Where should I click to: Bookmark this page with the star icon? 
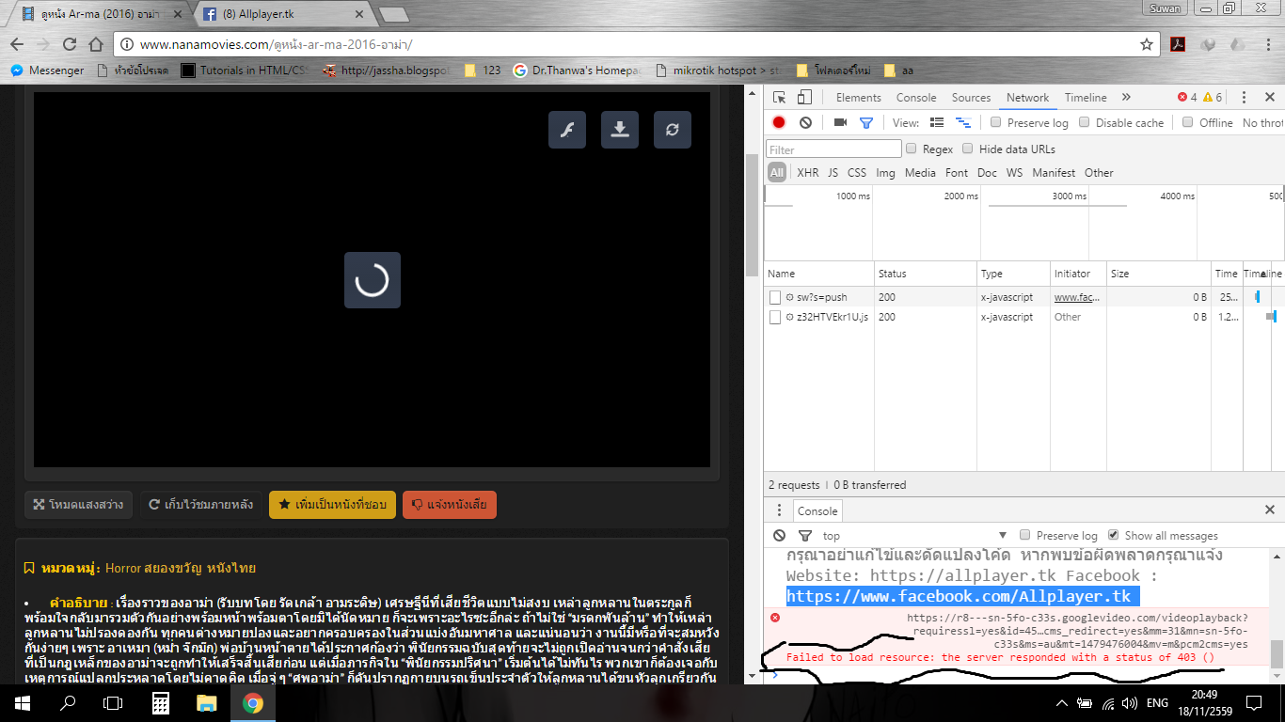coord(1146,44)
